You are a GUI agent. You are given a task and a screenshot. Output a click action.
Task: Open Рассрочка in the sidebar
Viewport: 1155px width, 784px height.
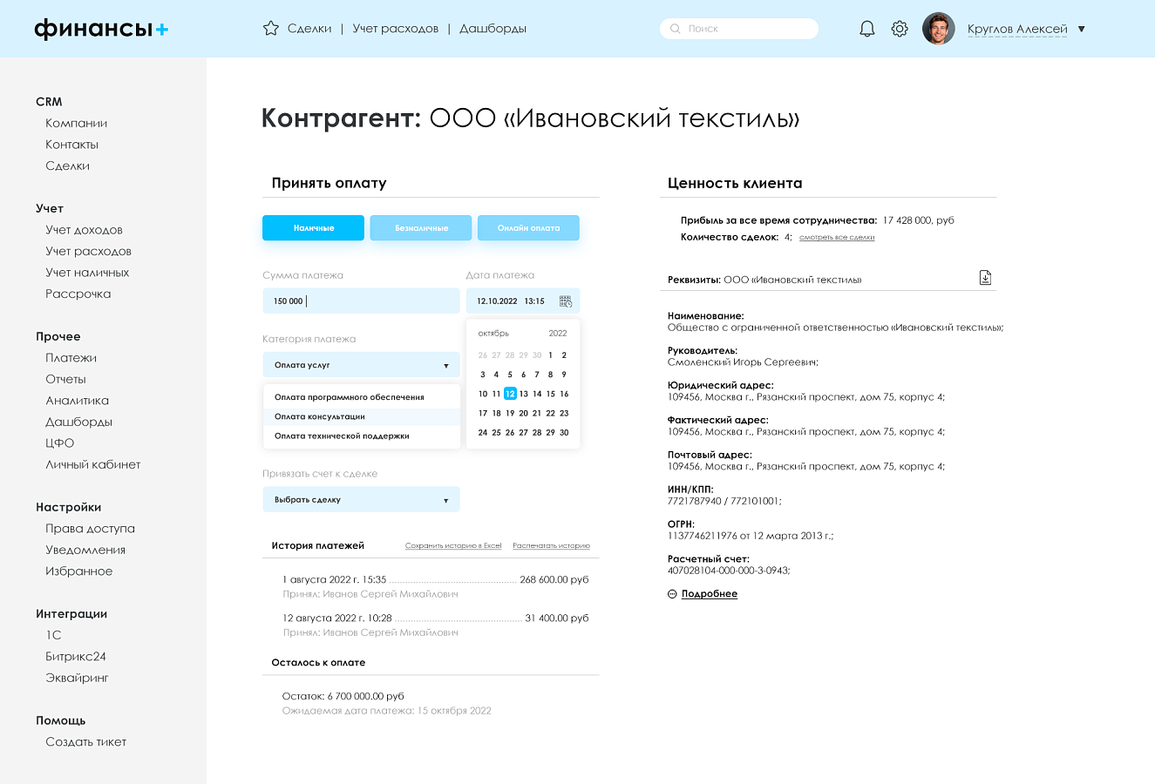click(78, 294)
